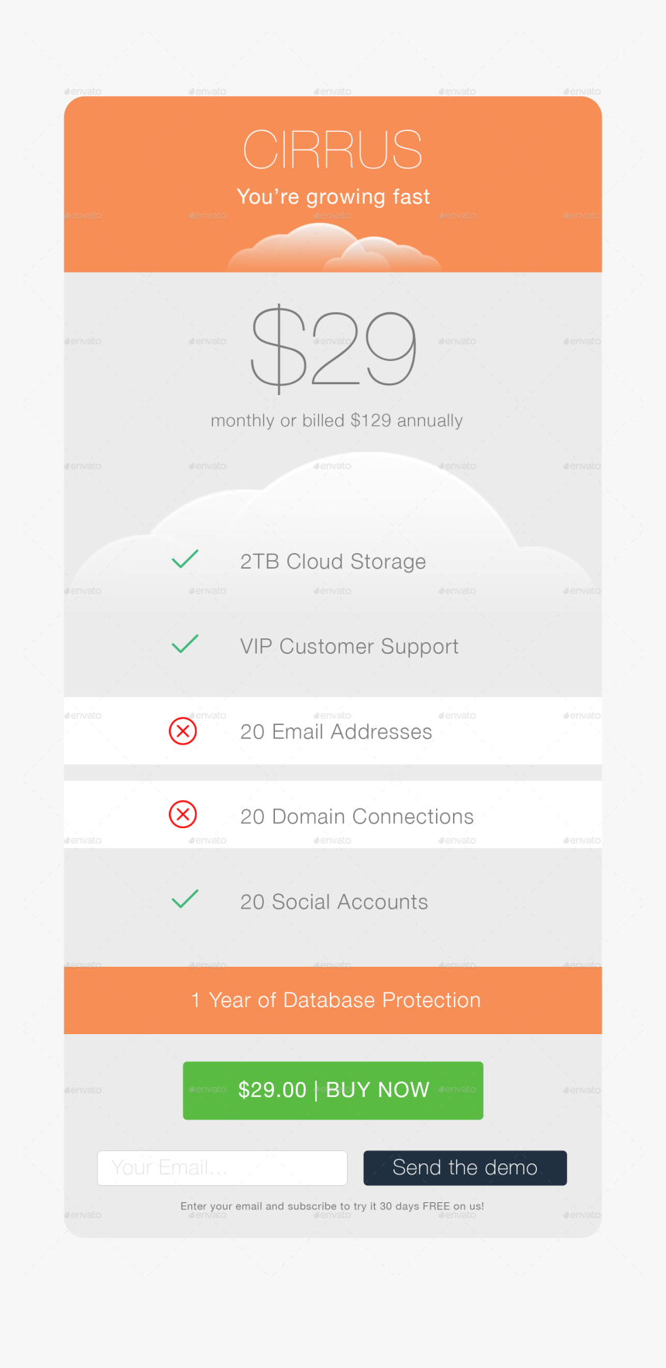Click the 20 Social Accounts feature text
Viewport: 666px width, 1368px height.
[334, 902]
